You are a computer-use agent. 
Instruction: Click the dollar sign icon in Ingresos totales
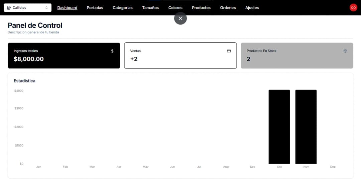point(112,51)
